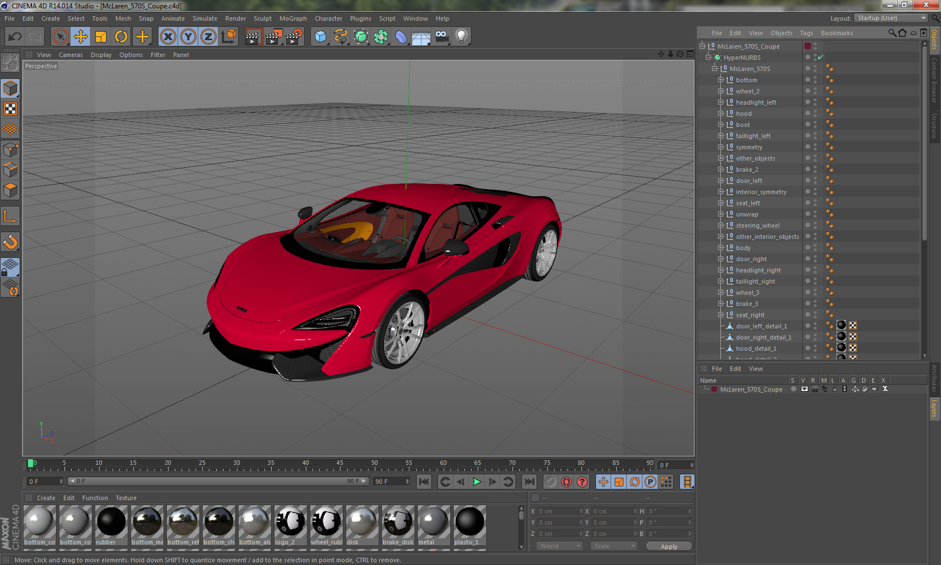Click the Undo arrow icon
This screenshot has width=941, height=565.
pyautogui.click(x=15, y=37)
